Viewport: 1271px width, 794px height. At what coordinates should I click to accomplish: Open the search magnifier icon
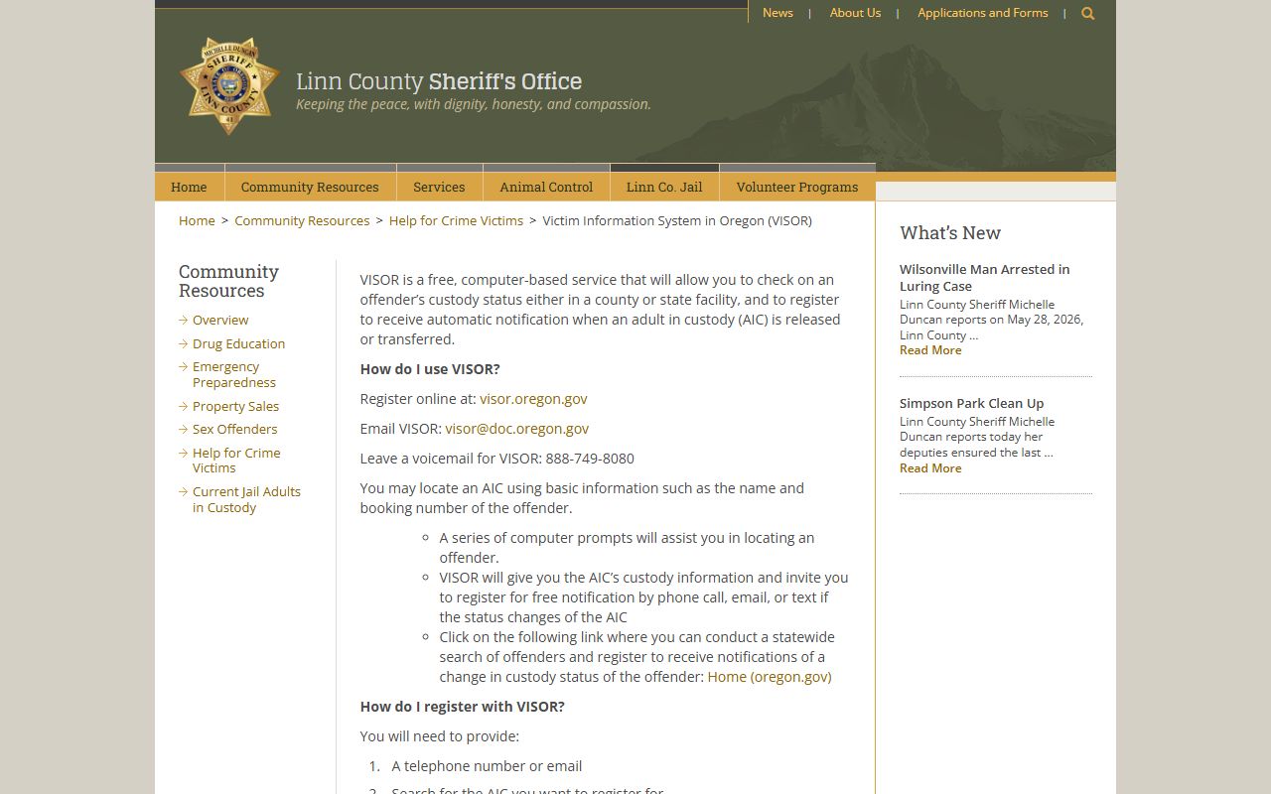[1088, 14]
